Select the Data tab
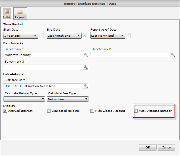The image size is (180, 156). [x=7, y=14]
